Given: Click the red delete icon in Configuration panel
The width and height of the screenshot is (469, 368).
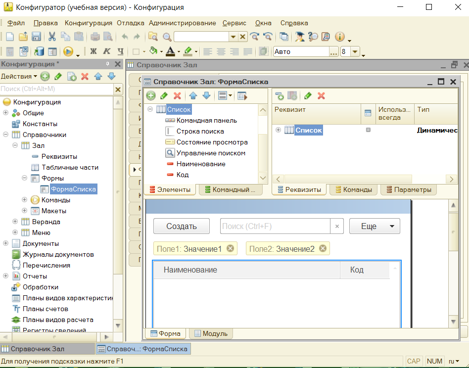Looking at the screenshot, I should click(x=85, y=76).
